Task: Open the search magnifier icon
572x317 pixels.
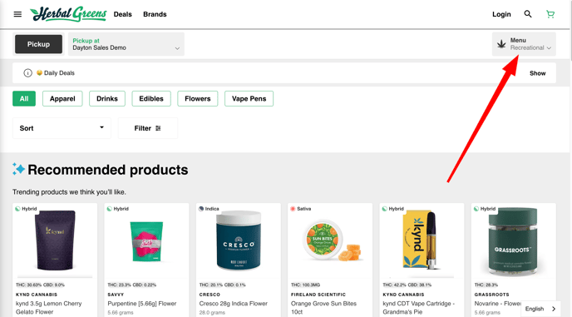Action: click(528, 14)
